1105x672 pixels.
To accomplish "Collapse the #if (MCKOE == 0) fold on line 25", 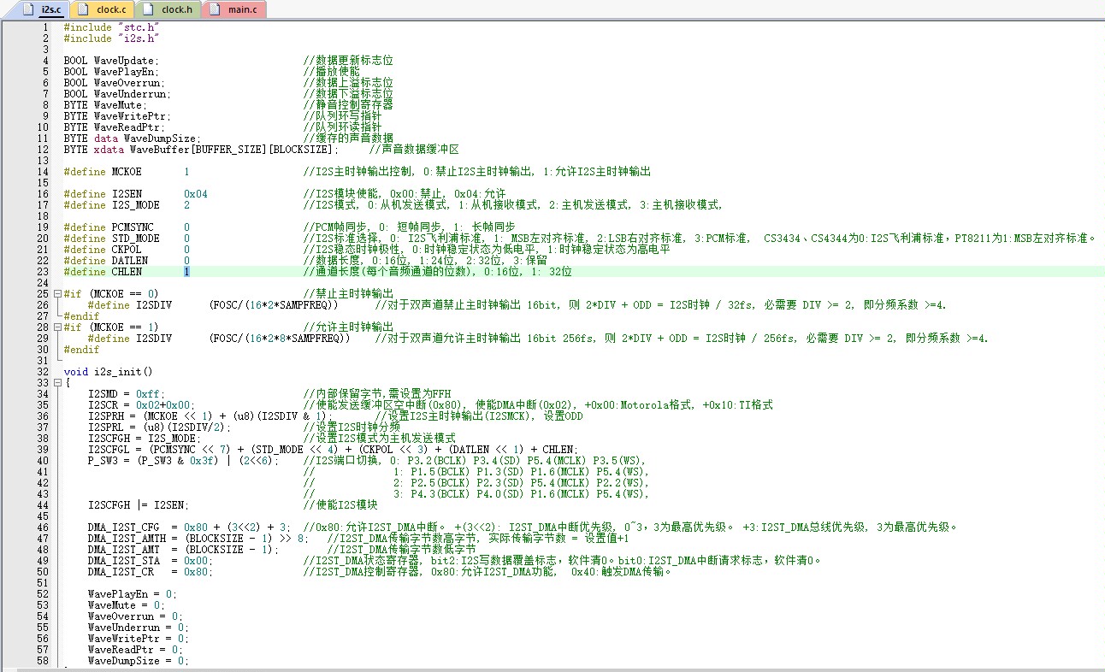I will point(56,293).
